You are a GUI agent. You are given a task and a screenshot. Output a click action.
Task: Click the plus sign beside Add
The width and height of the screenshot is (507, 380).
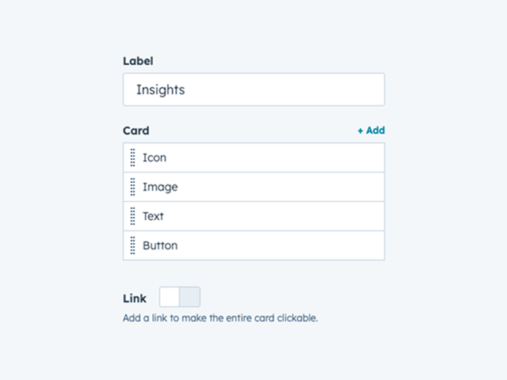[360, 131]
